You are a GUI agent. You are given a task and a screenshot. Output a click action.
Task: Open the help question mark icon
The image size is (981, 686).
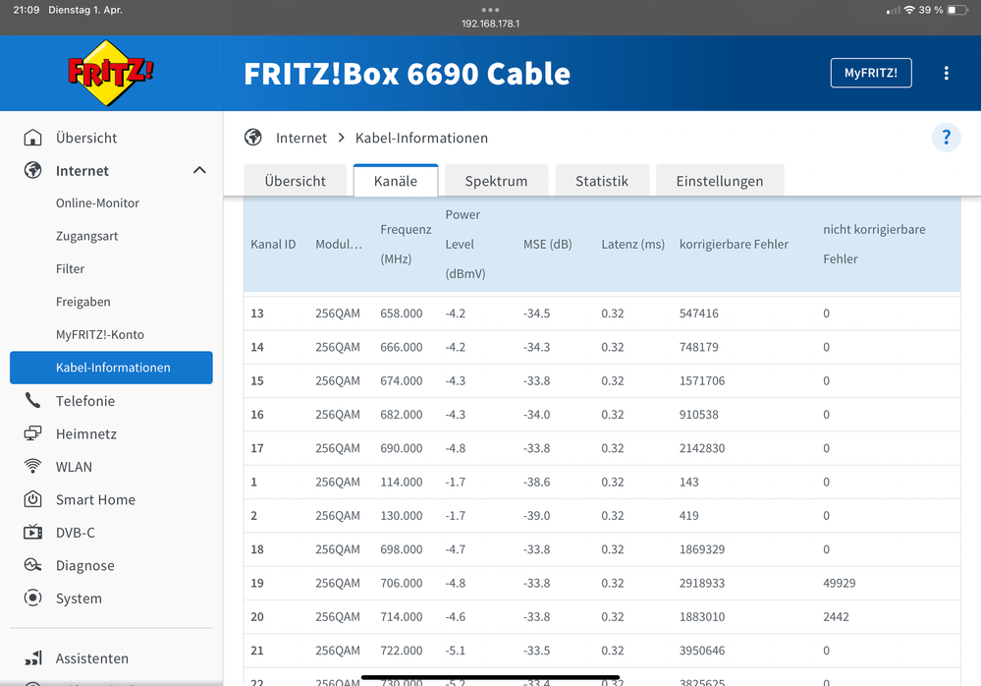click(946, 137)
